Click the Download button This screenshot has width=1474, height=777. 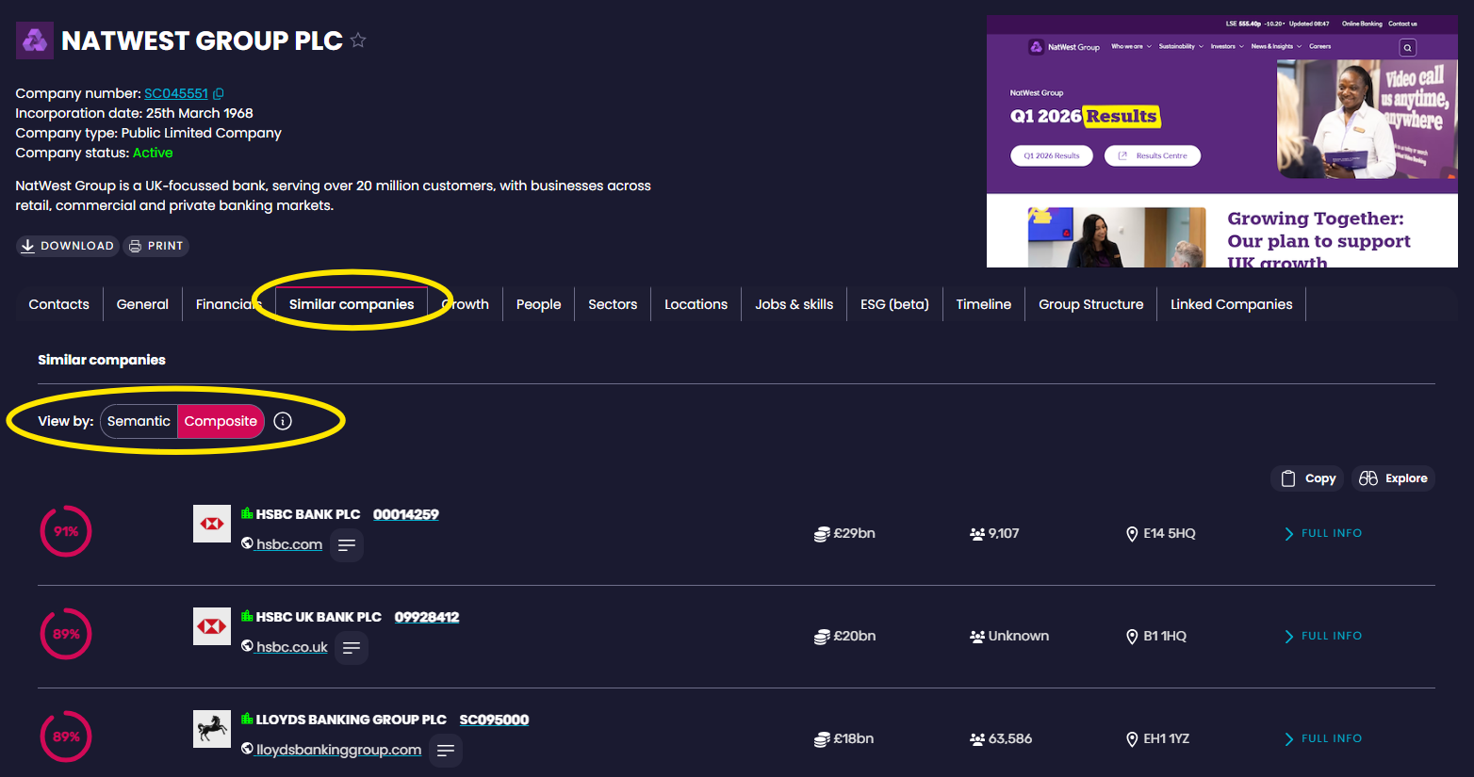(x=68, y=246)
